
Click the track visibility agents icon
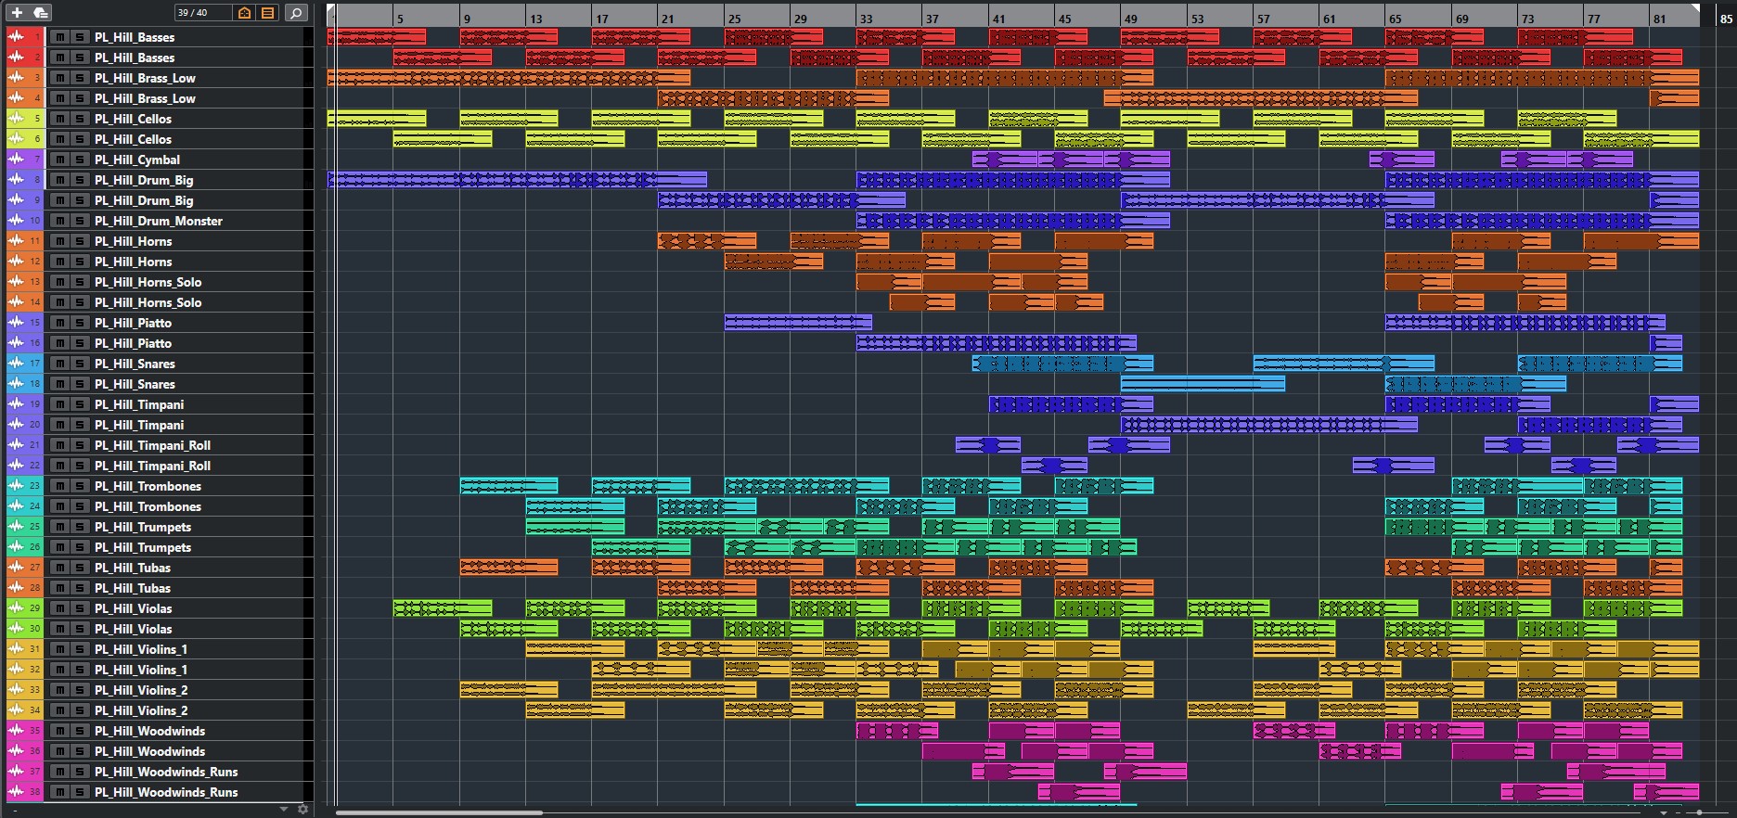(x=244, y=13)
